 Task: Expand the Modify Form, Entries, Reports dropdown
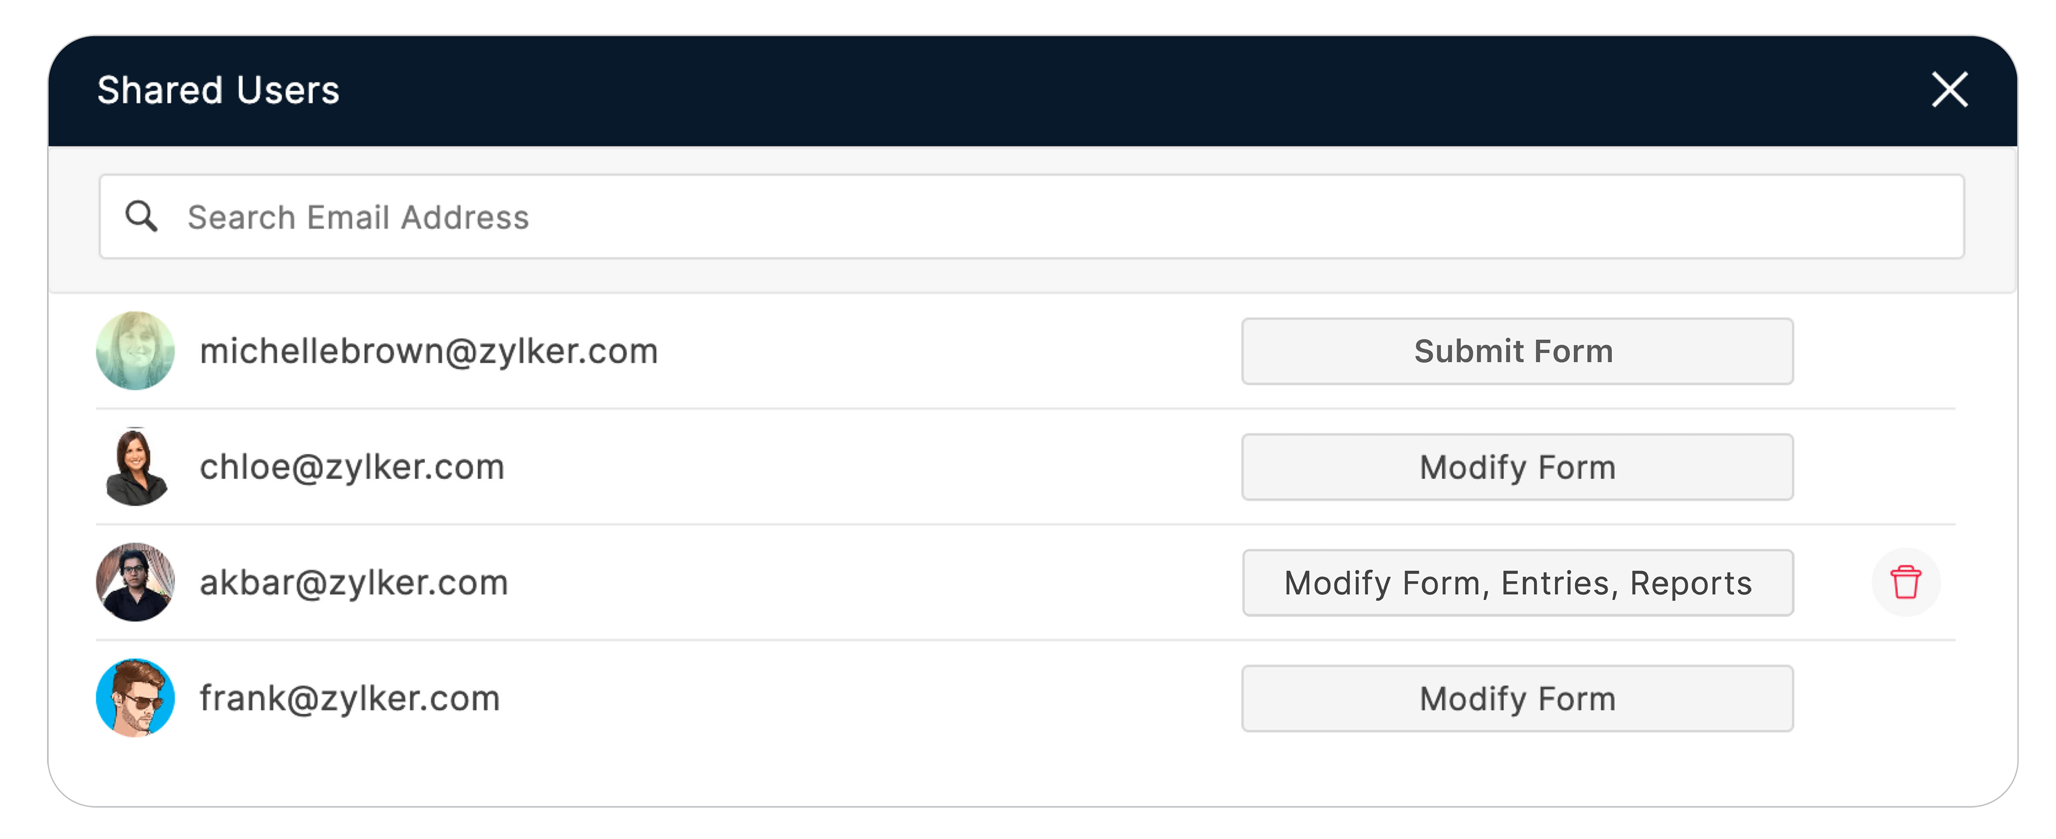(x=1517, y=583)
